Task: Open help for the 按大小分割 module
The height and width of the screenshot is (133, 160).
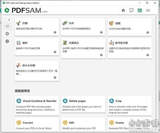Action: tap(55, 78)
